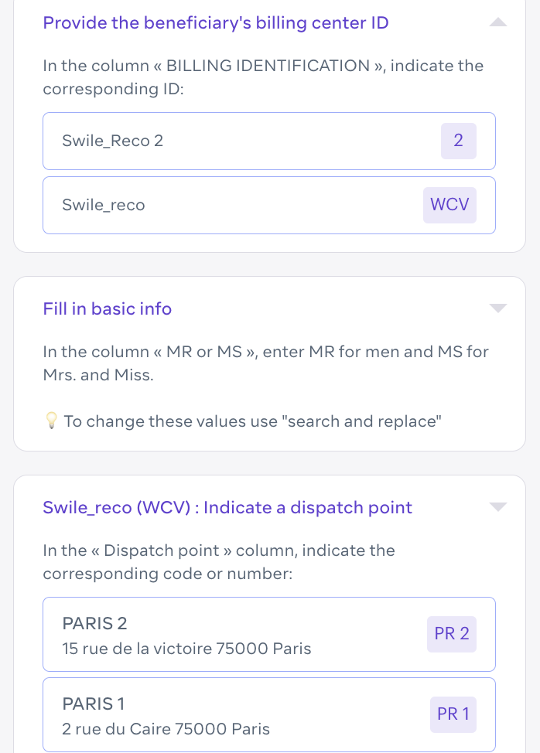Click the BILLING IDENTIFICATION instruction text
Screen dimensions: 540x753
point(263,77)
